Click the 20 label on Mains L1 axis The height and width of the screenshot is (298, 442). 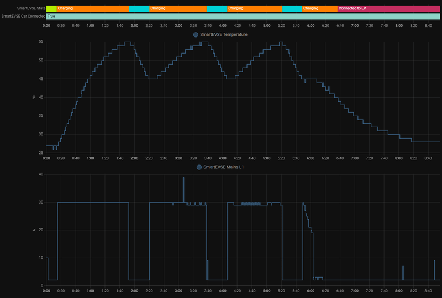41,230
